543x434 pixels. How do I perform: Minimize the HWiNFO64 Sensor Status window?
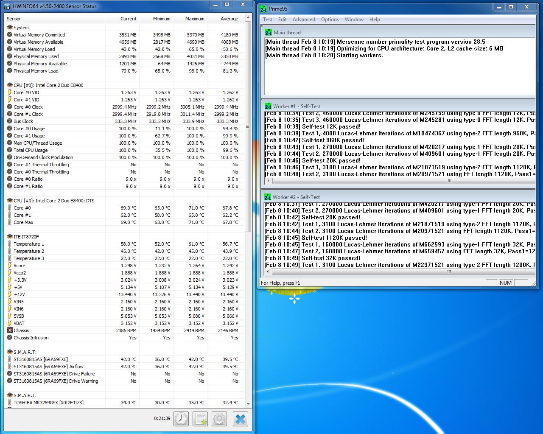coord(215,5)
